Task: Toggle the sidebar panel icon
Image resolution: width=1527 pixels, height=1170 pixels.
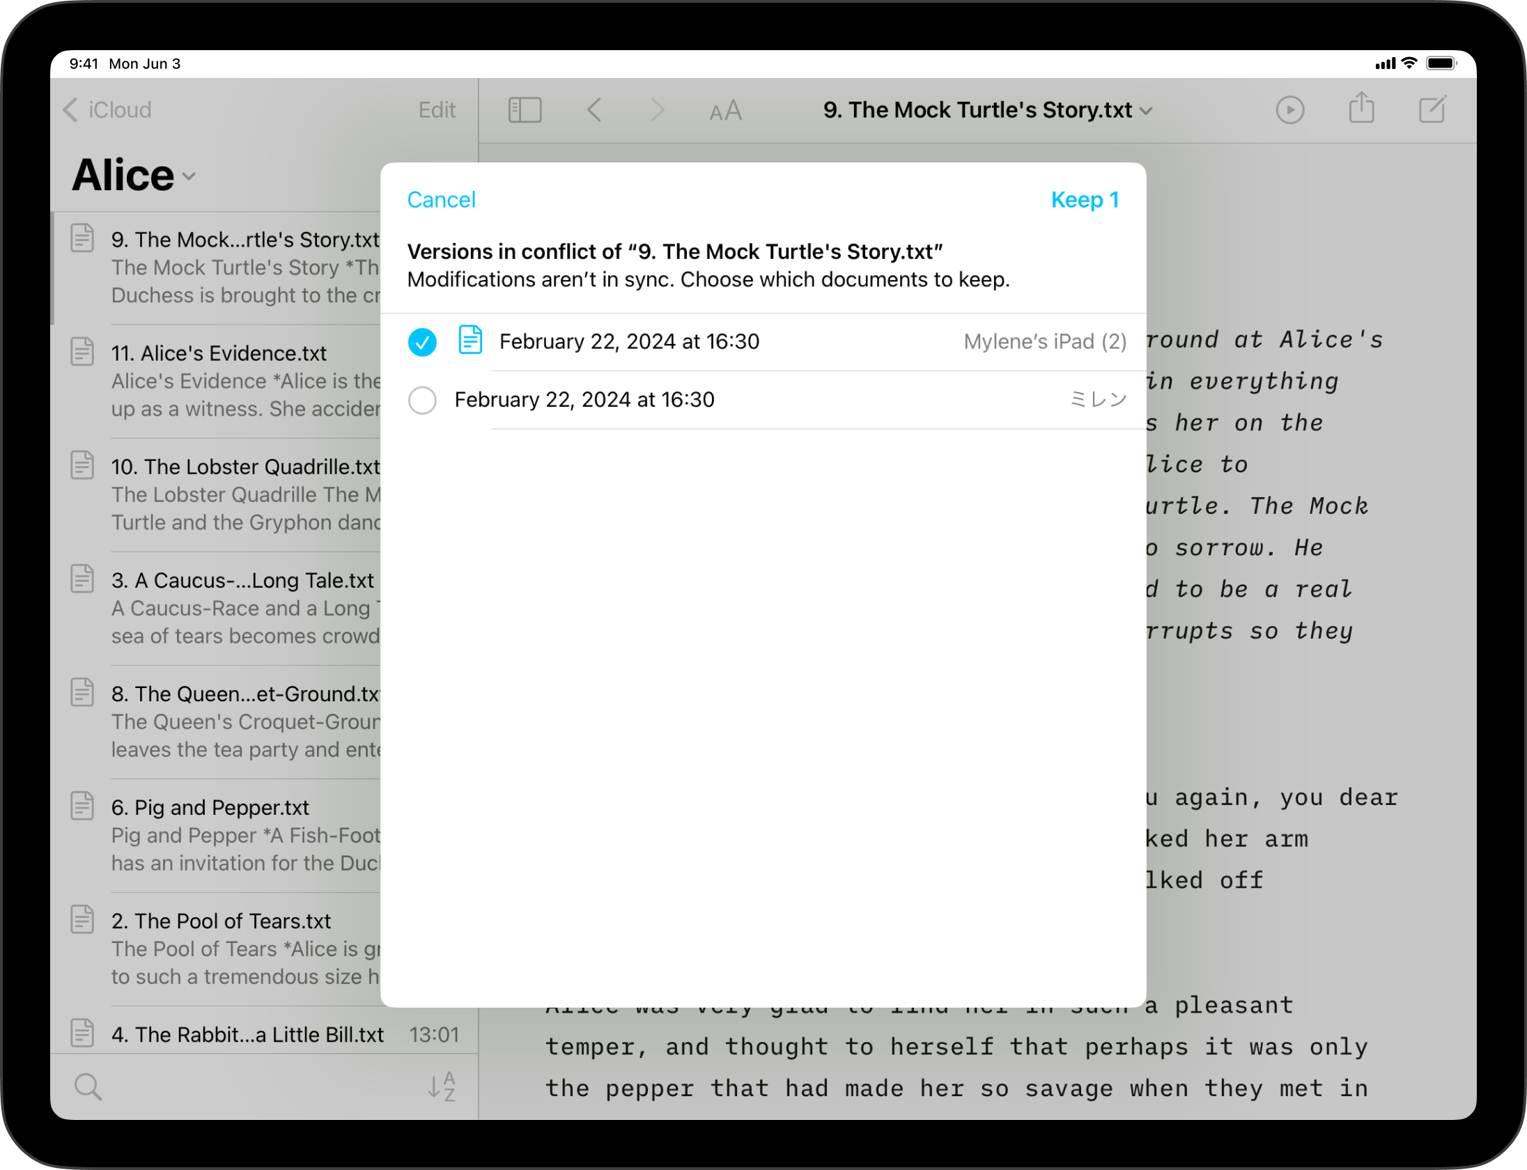Action: pos(525,110)
